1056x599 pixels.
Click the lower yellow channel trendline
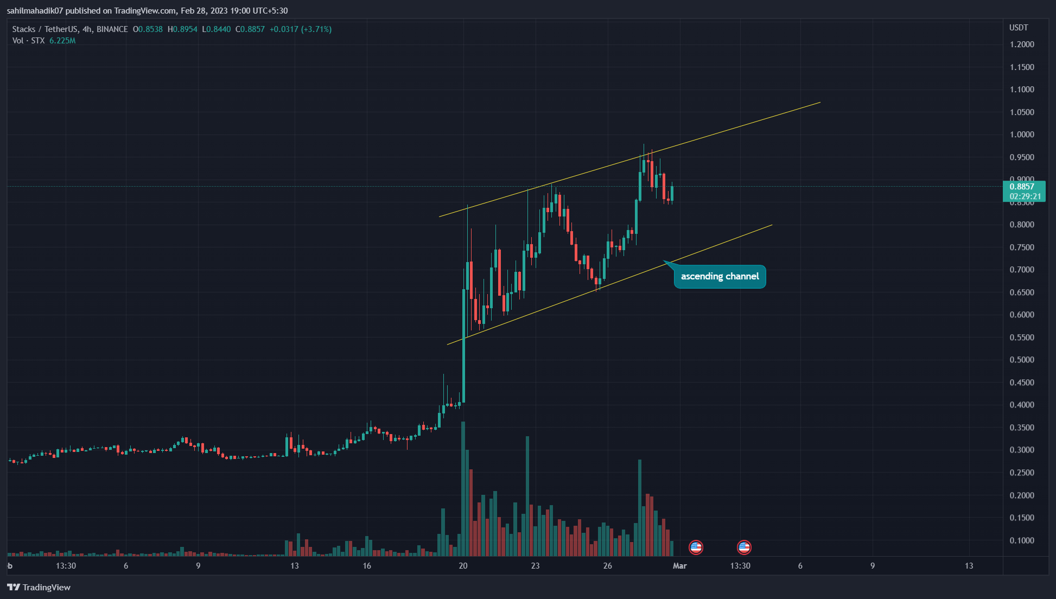(x=609, y=285)
